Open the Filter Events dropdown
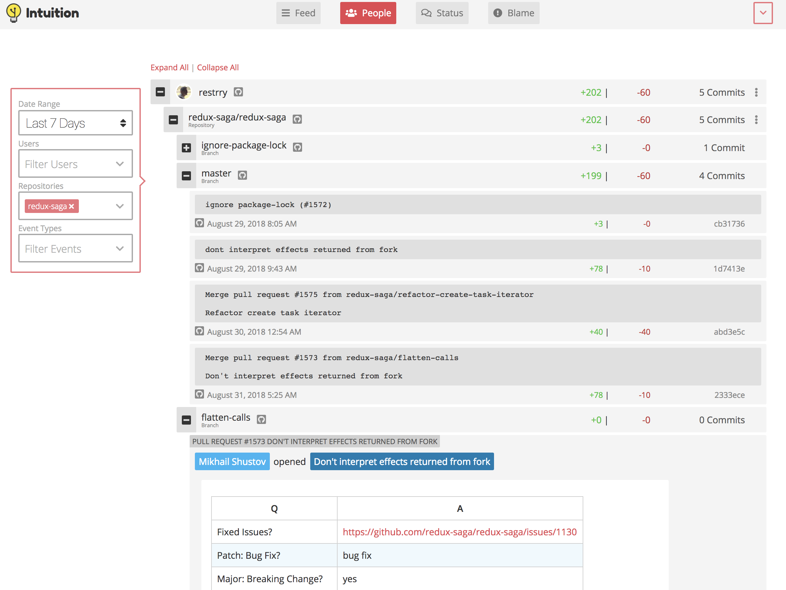 click(x=75, y=248)
